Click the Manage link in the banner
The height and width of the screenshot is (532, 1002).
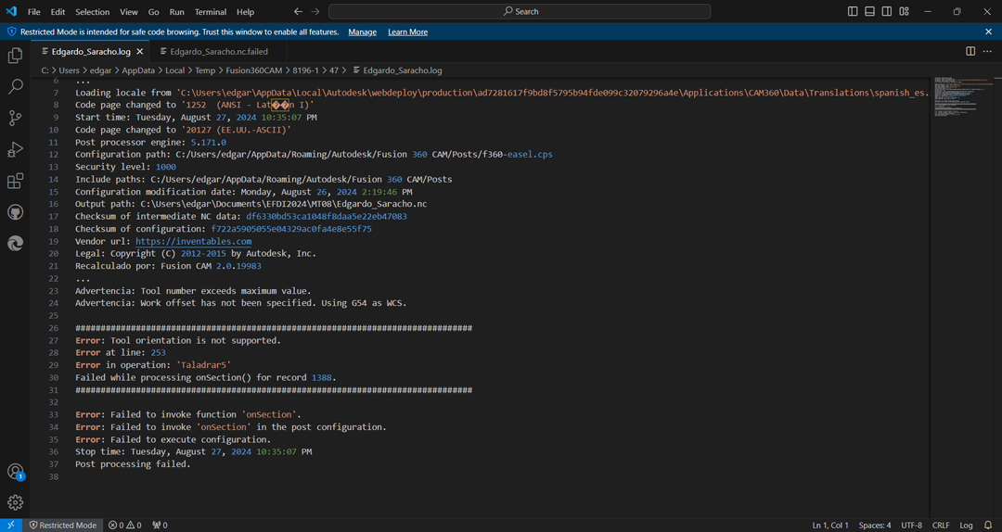[x=363, y=32]
